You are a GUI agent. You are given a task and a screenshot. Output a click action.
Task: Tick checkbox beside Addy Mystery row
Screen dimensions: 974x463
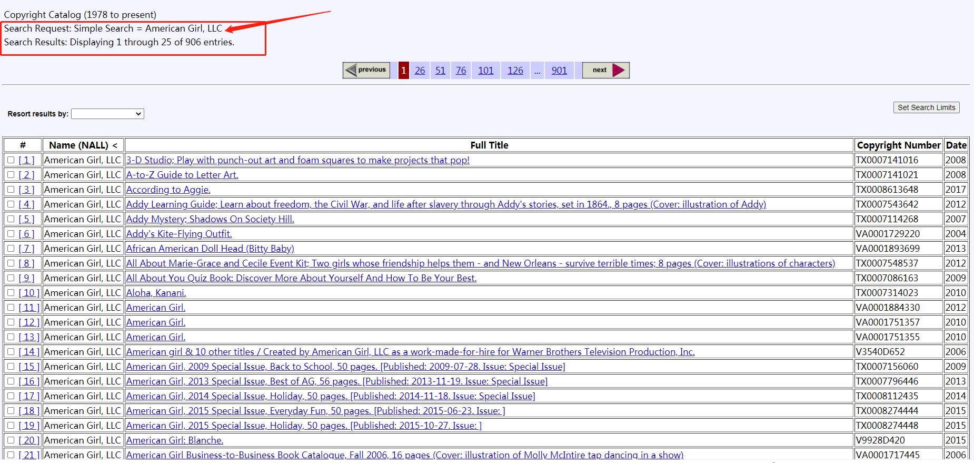point(11,219)
